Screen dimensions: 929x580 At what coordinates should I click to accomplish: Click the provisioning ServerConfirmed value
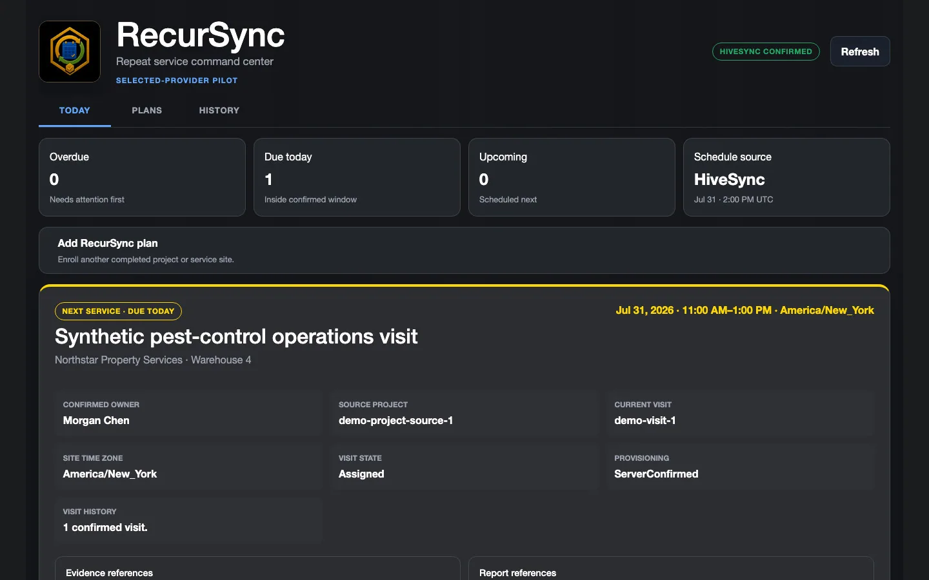656,474
